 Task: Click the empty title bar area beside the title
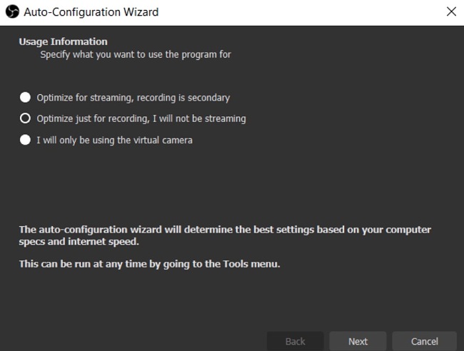tap(301, 12)
